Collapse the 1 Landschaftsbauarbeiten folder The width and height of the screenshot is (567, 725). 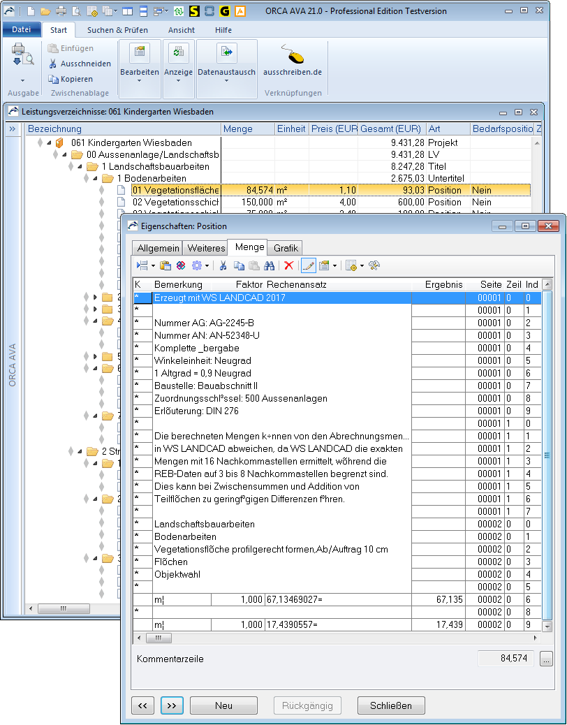pos(79,167)
